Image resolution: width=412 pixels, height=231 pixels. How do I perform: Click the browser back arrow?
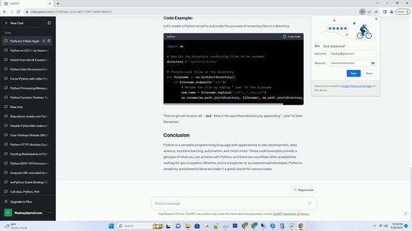(5, 12)
